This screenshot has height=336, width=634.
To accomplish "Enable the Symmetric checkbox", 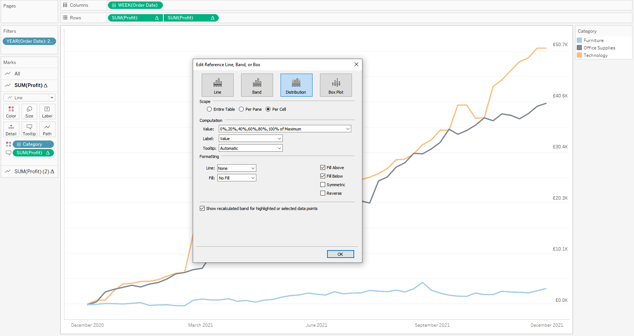I will 323,185.
